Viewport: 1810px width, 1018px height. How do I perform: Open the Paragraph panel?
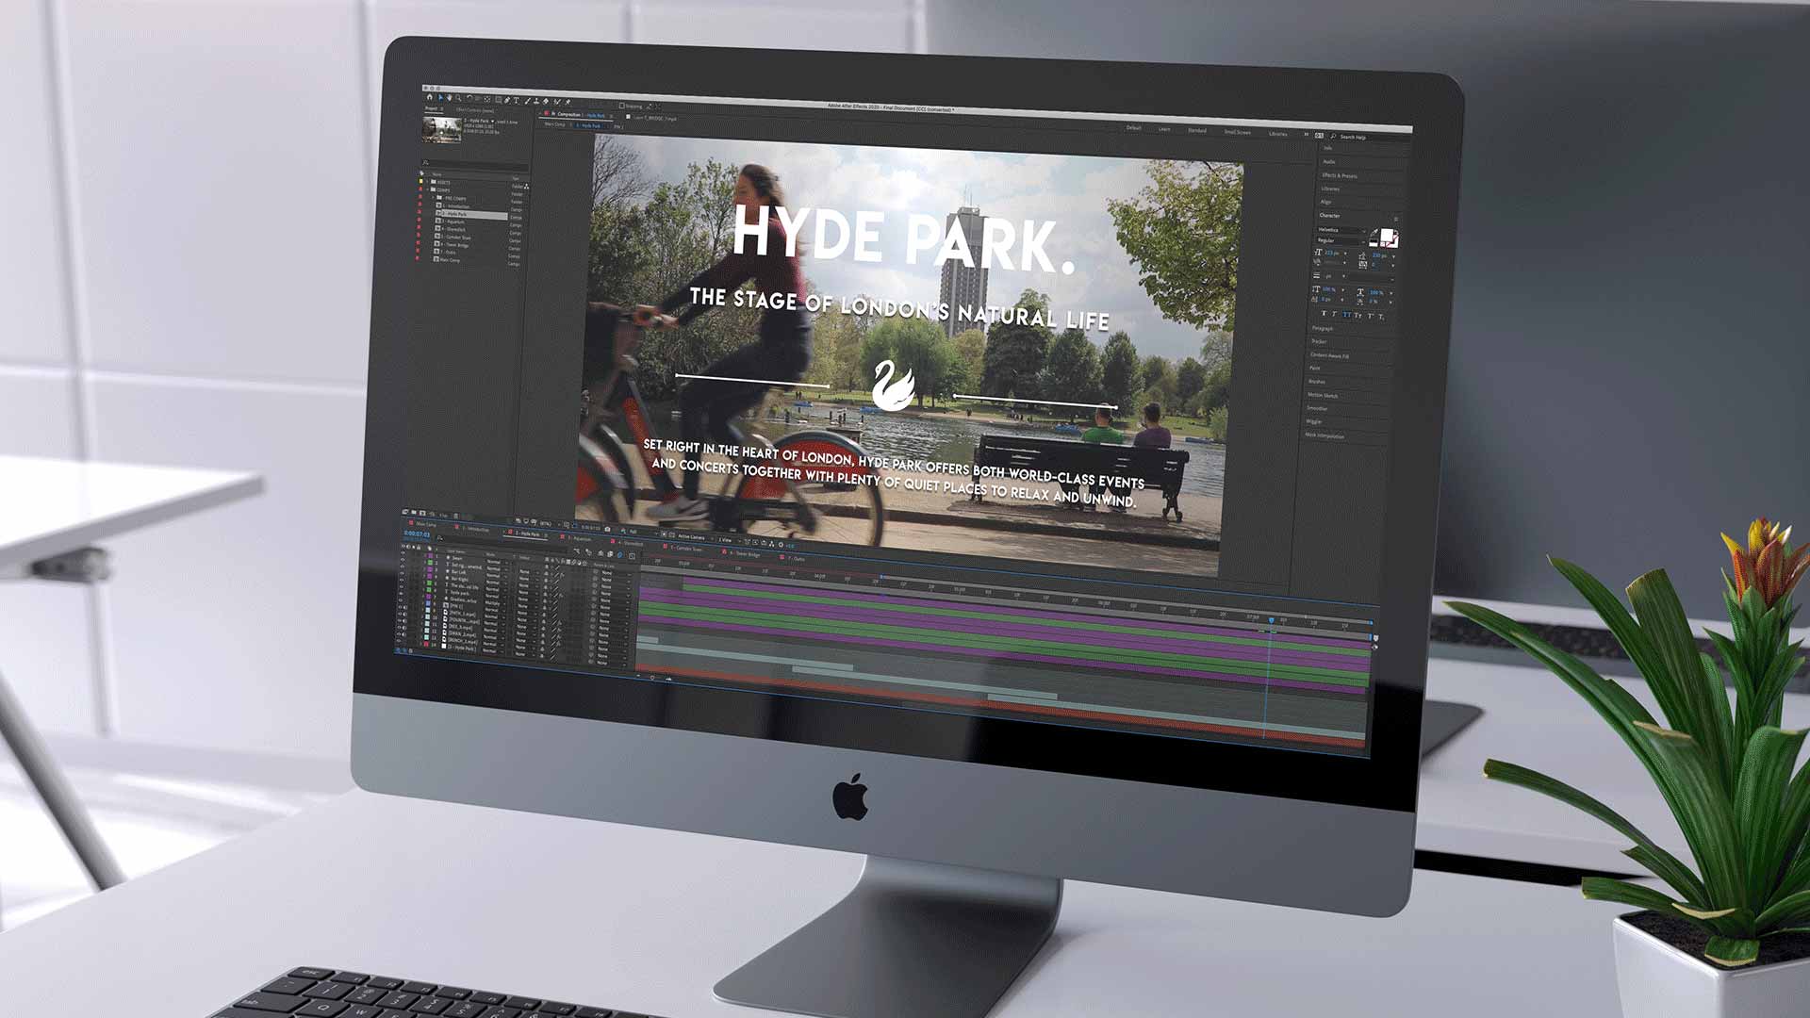click(1323, 328)
